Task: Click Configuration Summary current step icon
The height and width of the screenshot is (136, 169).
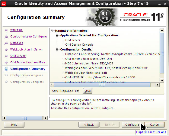Action: click(6, 69)
